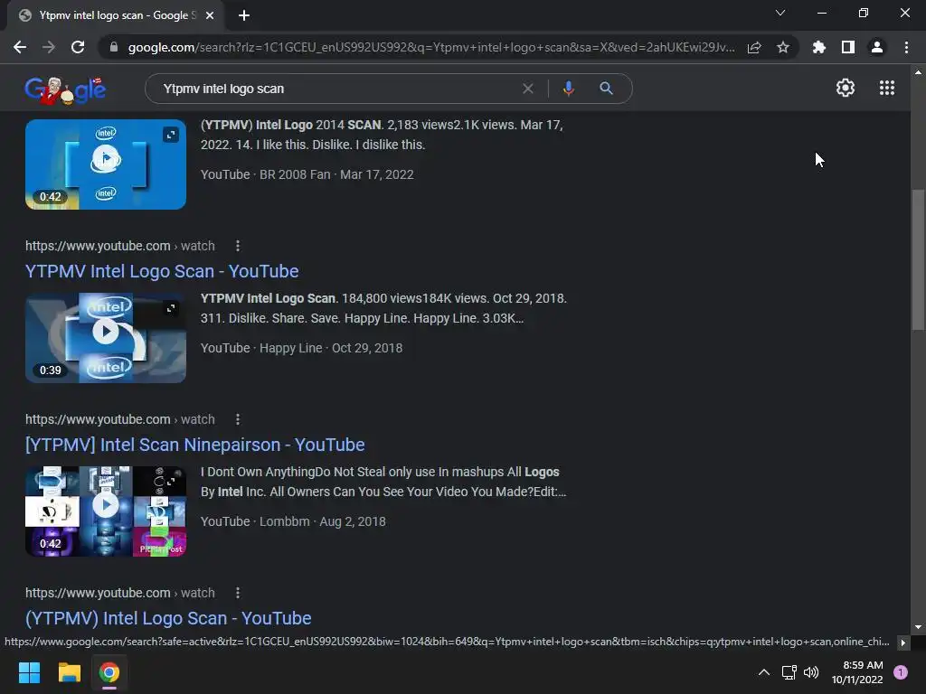Viewport: 926px width, 694px height.
Task: Open [YTPMV] Intel Scan Ninepairson link
Action: 195,445
